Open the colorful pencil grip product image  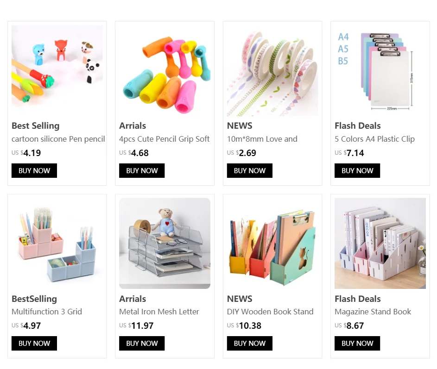pos(165,70)
